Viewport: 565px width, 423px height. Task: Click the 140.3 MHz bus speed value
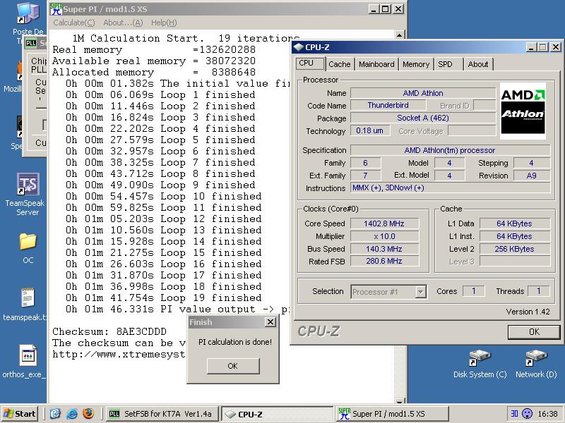click(x=384, y=249)
